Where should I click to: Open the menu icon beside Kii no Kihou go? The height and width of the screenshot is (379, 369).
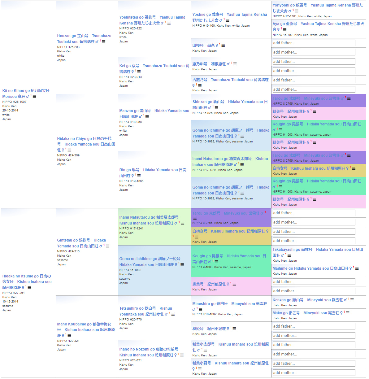(x=34, y=97)
